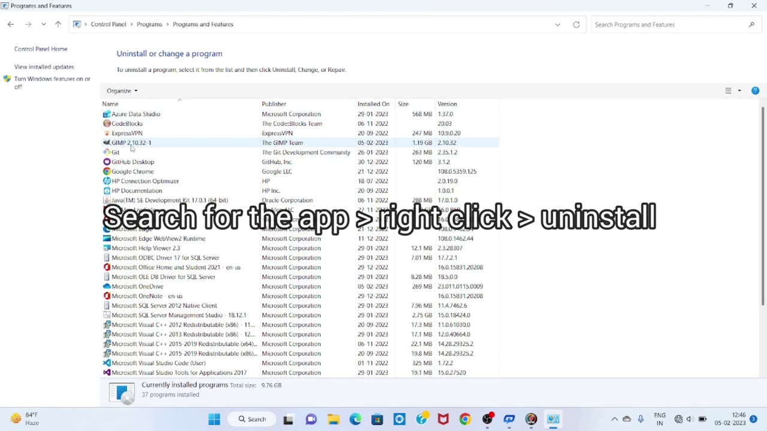Open Google Chrome from the taskbar
The height and width of the screenshot is (431, 767).
(465, 419)
